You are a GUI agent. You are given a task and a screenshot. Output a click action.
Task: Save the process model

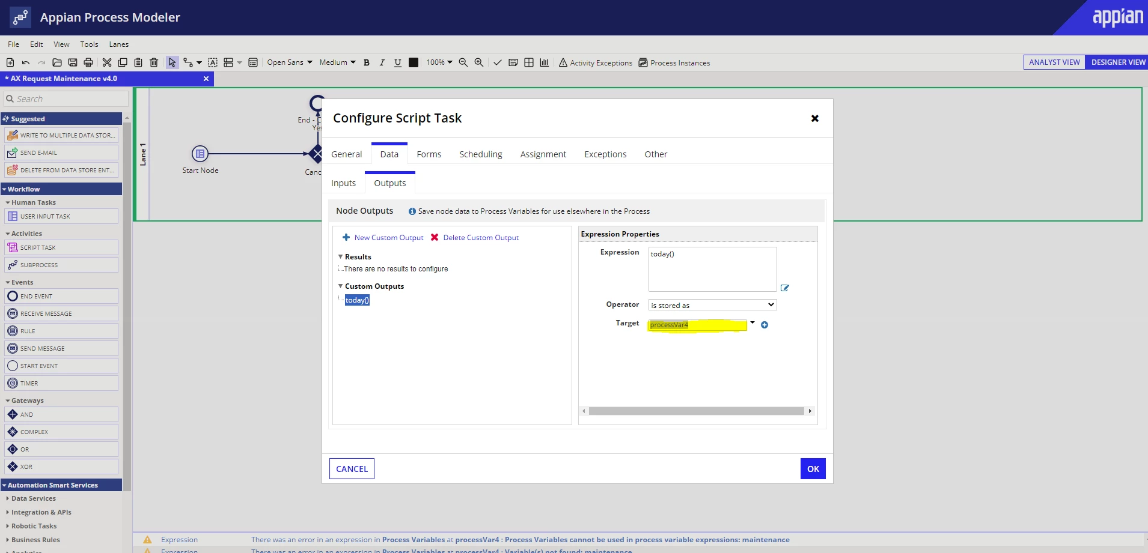tap(73, 62)
